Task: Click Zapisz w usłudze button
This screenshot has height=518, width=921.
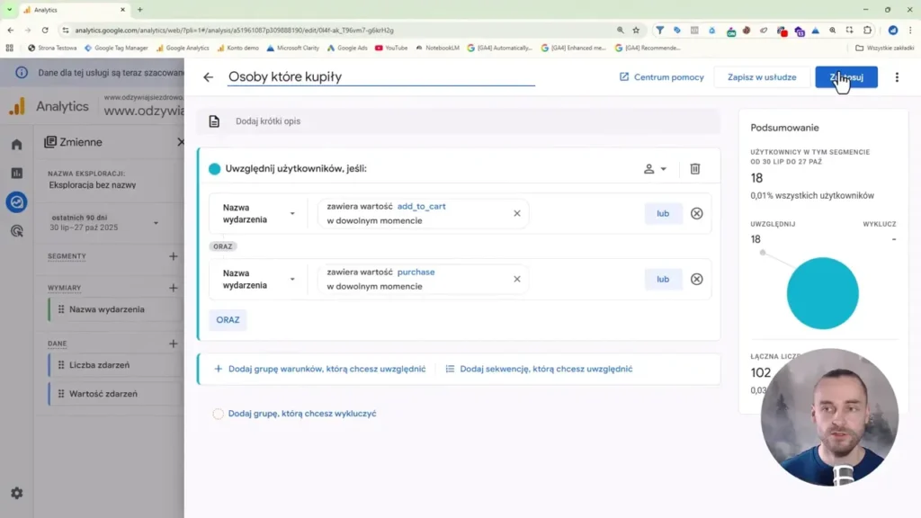Action: [x=762, y=77]
